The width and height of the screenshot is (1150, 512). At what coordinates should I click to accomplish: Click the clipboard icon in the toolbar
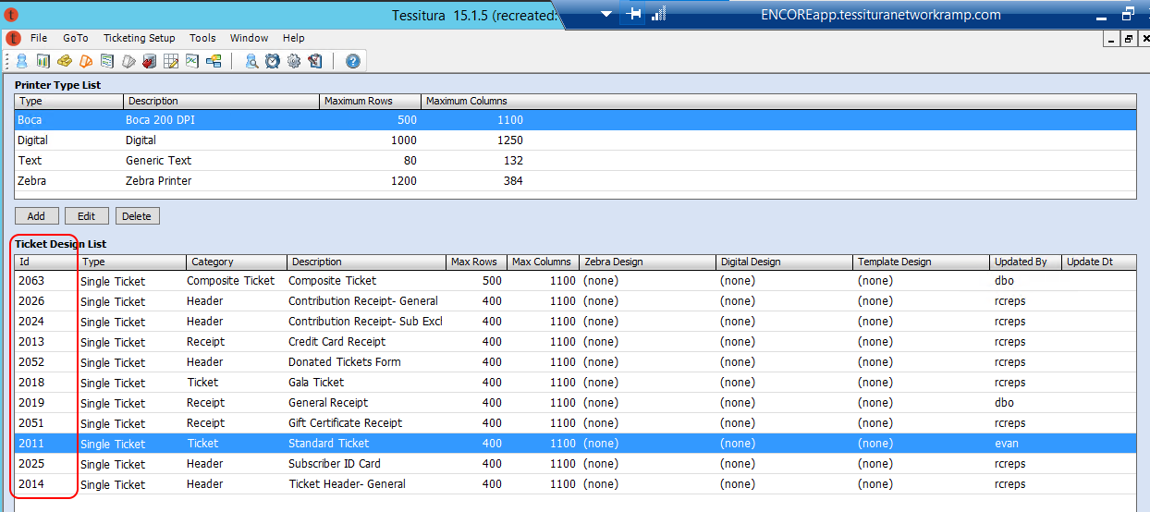click(315, 62)
